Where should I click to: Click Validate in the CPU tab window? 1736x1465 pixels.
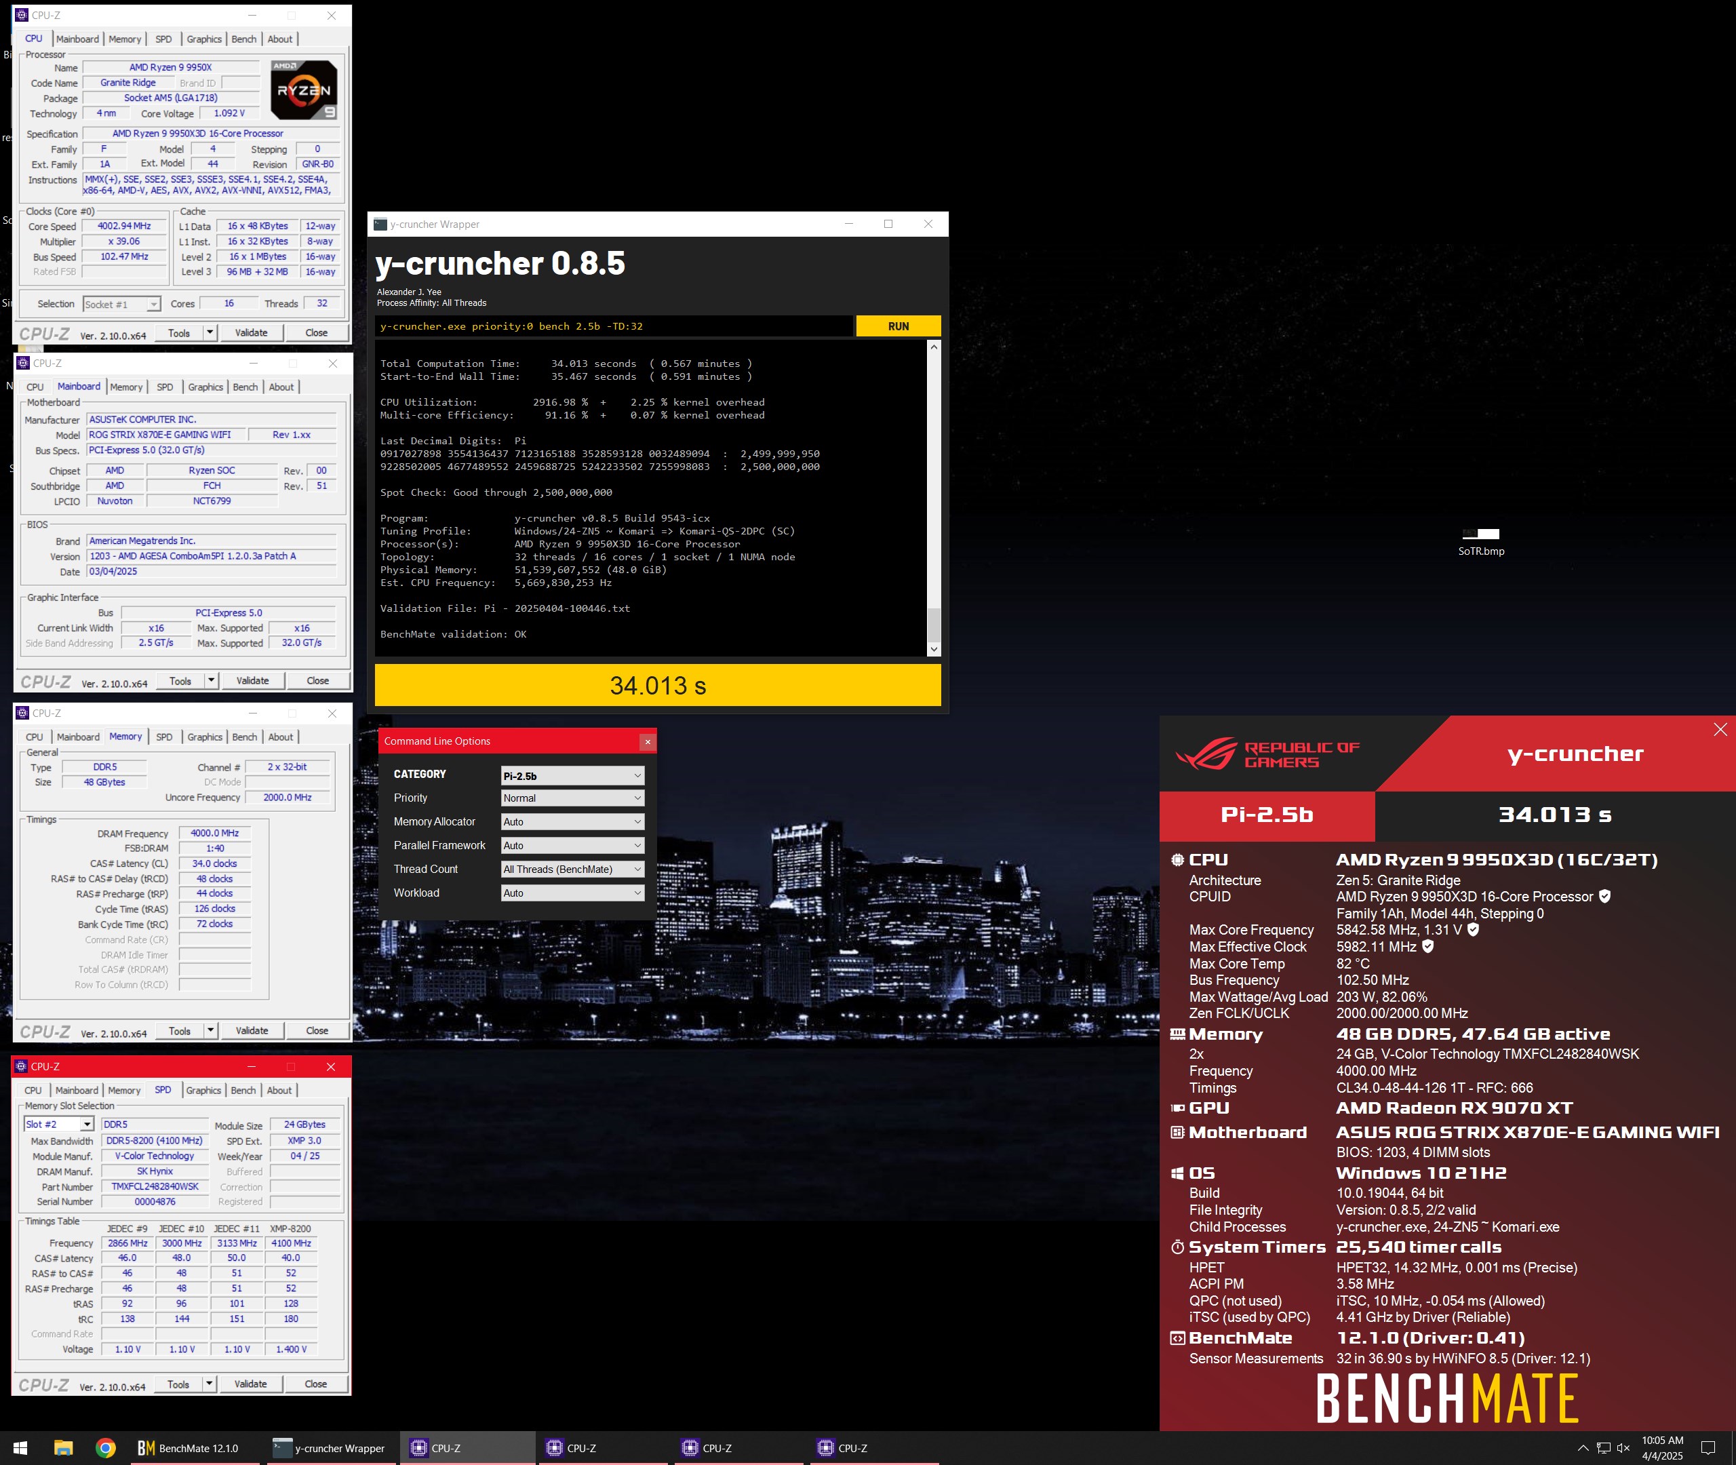tap(251, 333)
